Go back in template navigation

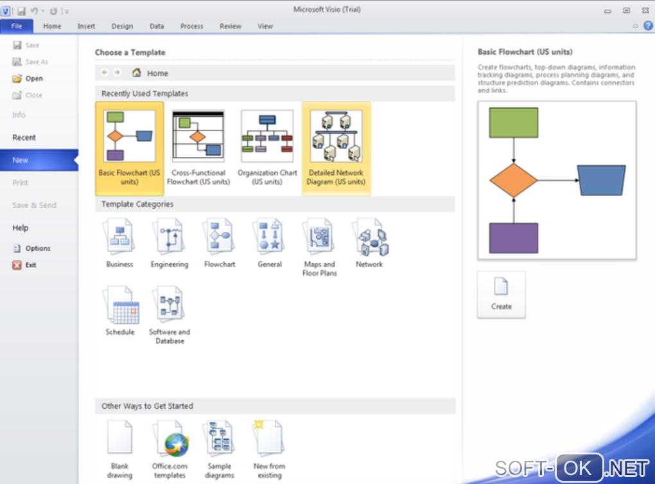click(105, 72)
